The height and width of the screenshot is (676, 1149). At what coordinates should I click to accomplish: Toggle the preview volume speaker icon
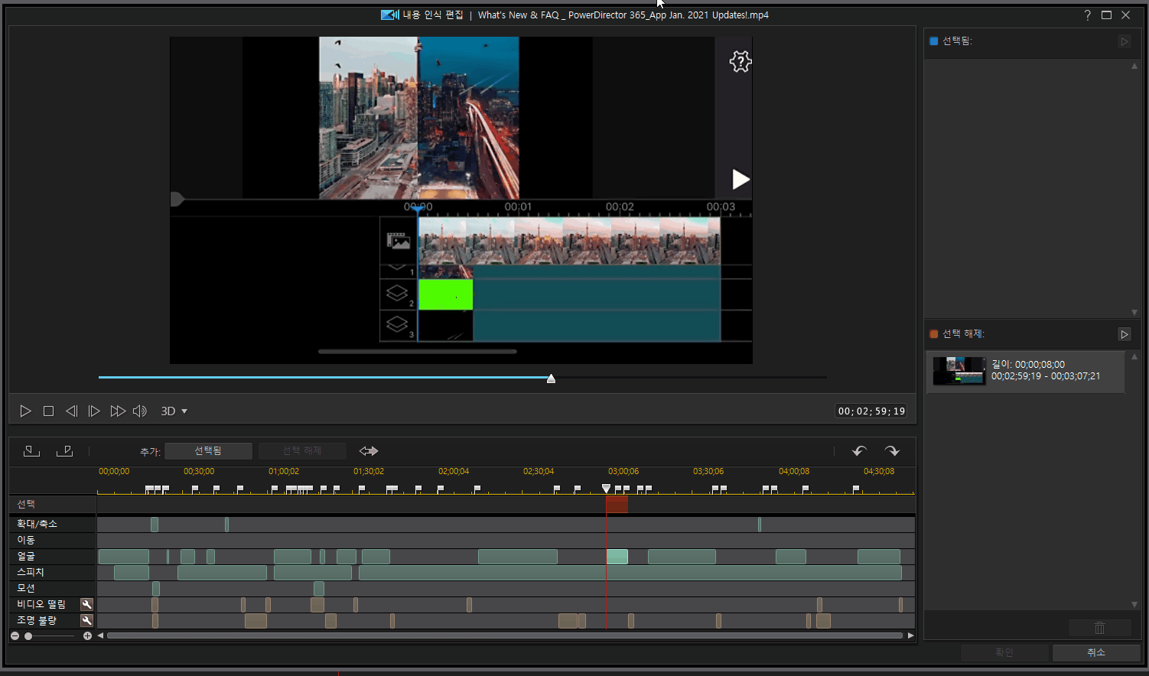[x=139, y=411]
